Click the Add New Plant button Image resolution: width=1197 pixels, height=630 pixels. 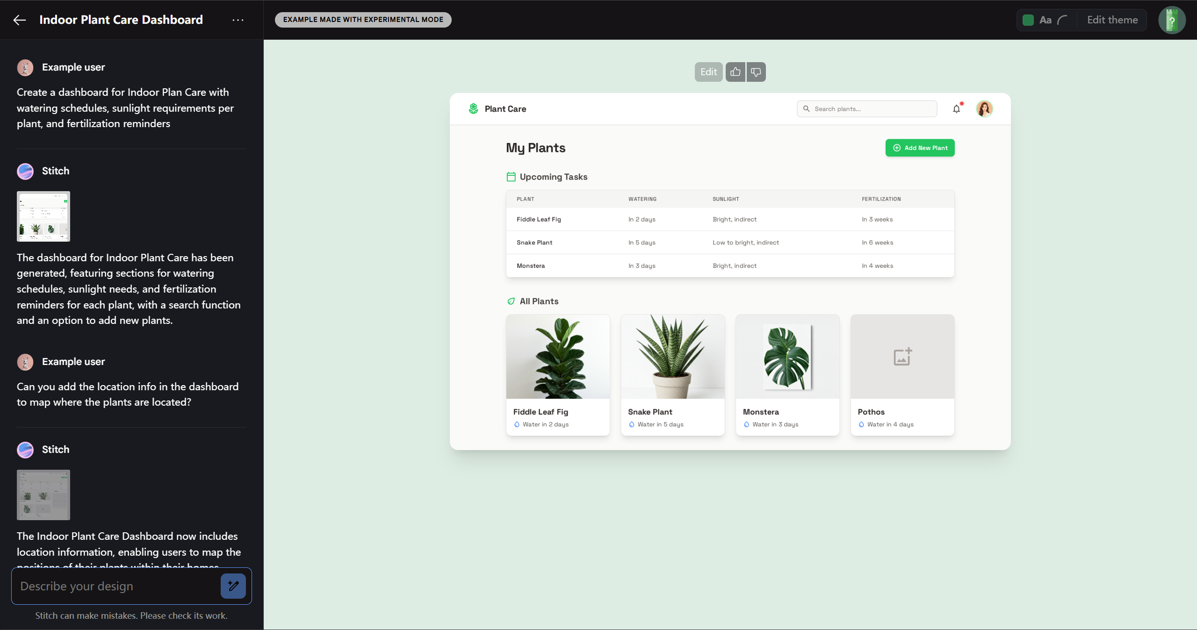coord(920,148)
